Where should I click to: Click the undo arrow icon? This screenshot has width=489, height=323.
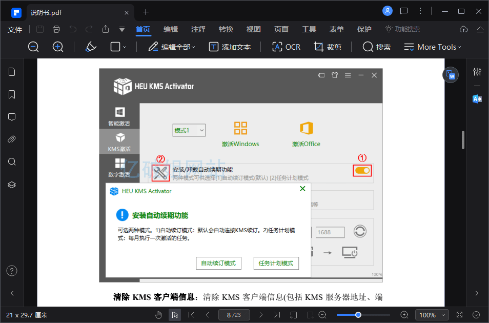[73, 29]
